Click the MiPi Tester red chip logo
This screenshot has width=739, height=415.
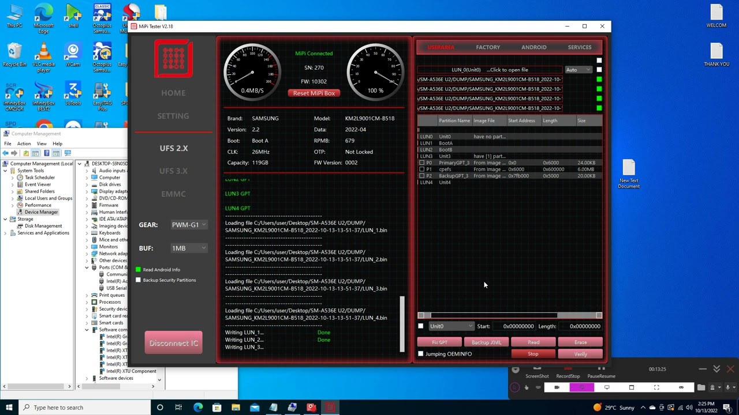pos(173,58)
